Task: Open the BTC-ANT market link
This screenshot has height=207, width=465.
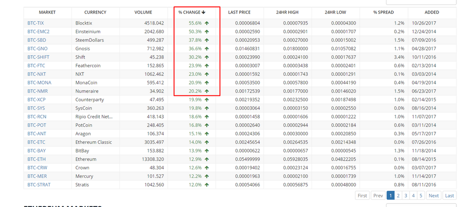Action: point(36,133)
